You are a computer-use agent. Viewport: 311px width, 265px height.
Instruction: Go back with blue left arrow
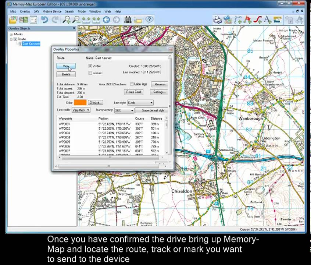pos(107,20)
